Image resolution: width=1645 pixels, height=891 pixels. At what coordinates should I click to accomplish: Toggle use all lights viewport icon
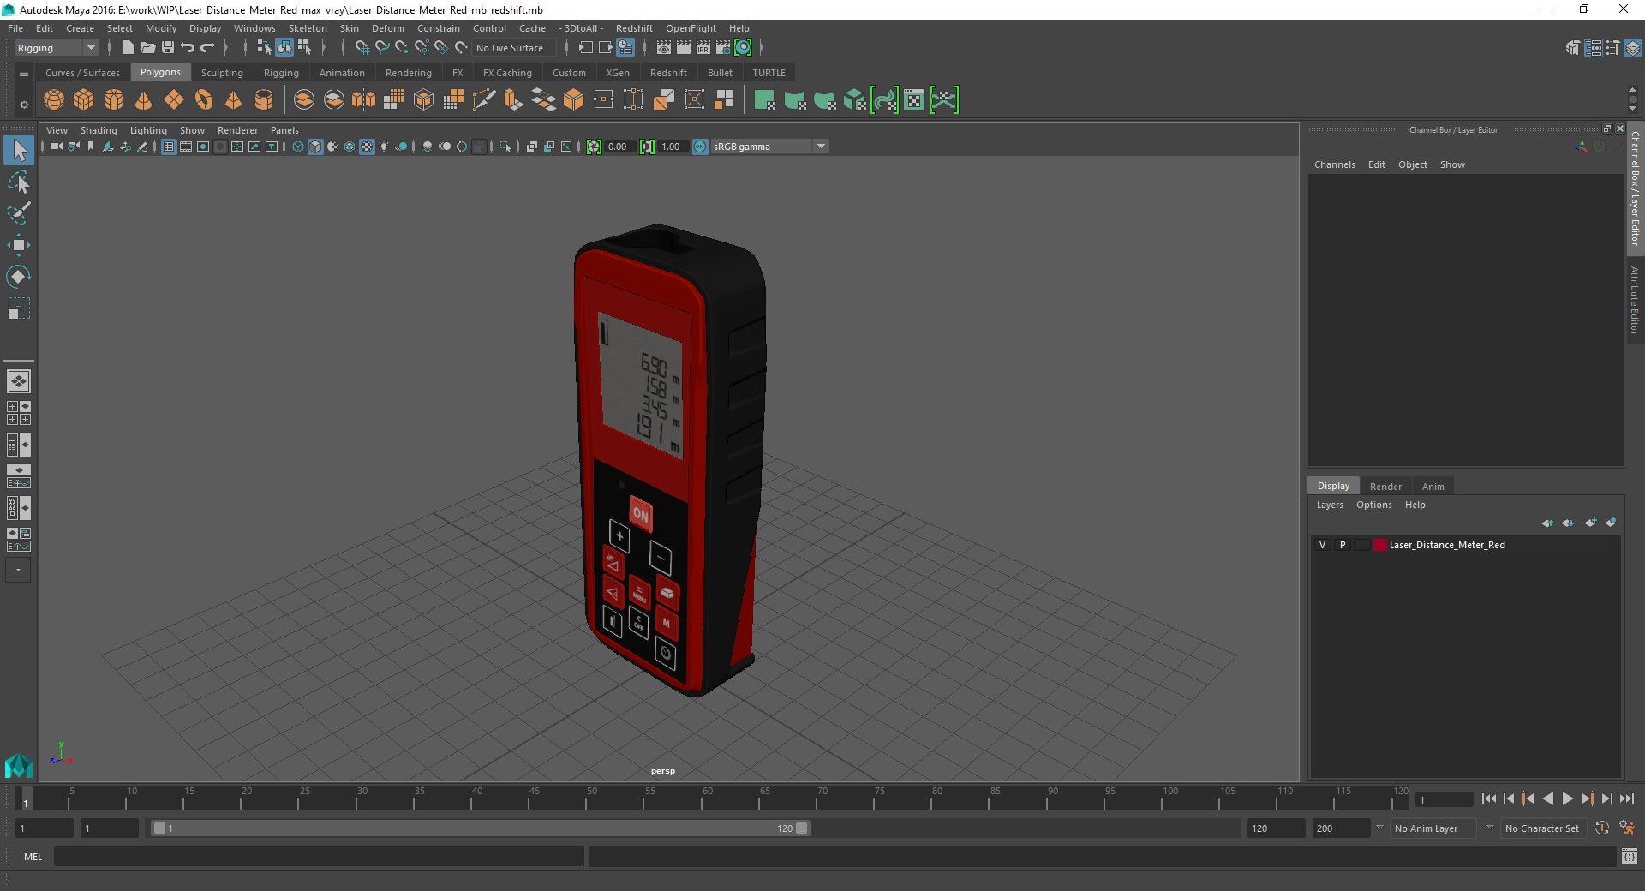click(x=384, y=147)
